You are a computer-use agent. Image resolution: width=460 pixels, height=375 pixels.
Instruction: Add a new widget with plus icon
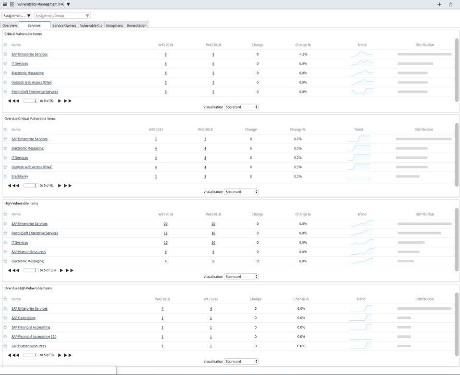pos(439,4)
